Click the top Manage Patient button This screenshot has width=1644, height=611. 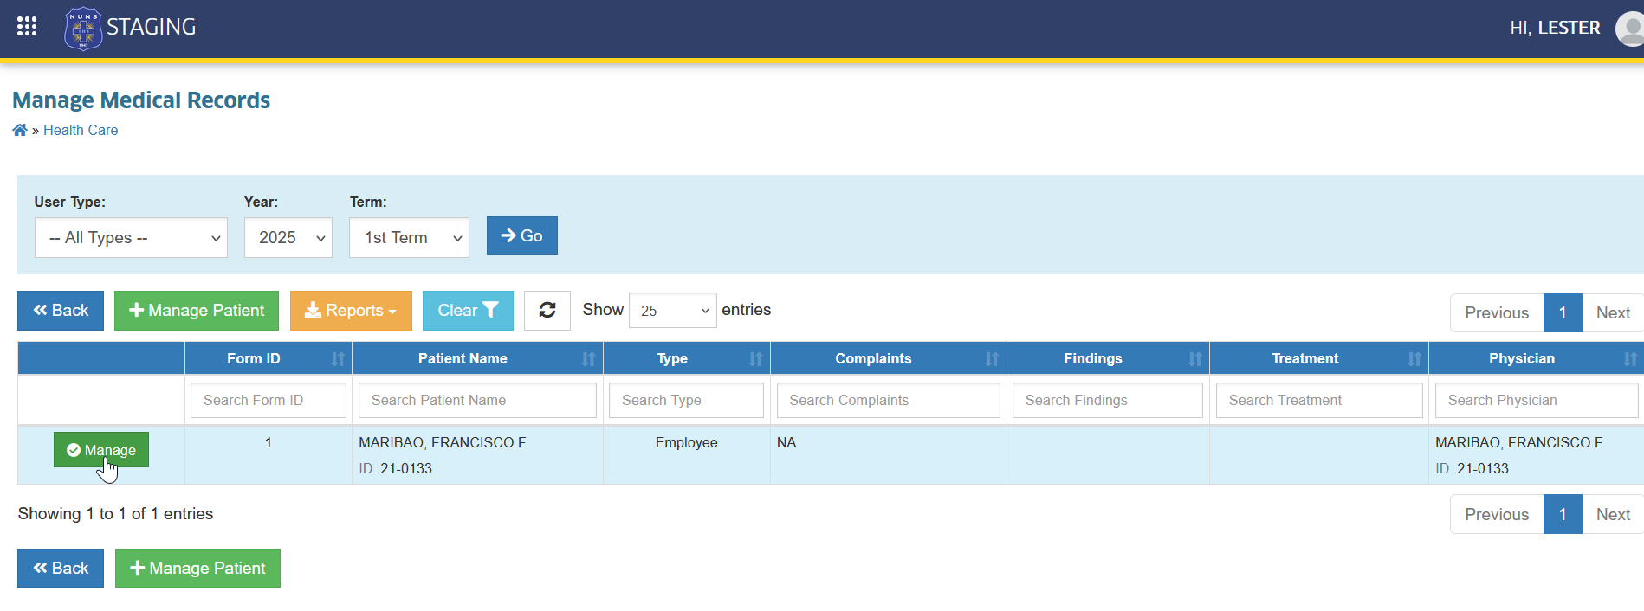click(x=197, y=311)
